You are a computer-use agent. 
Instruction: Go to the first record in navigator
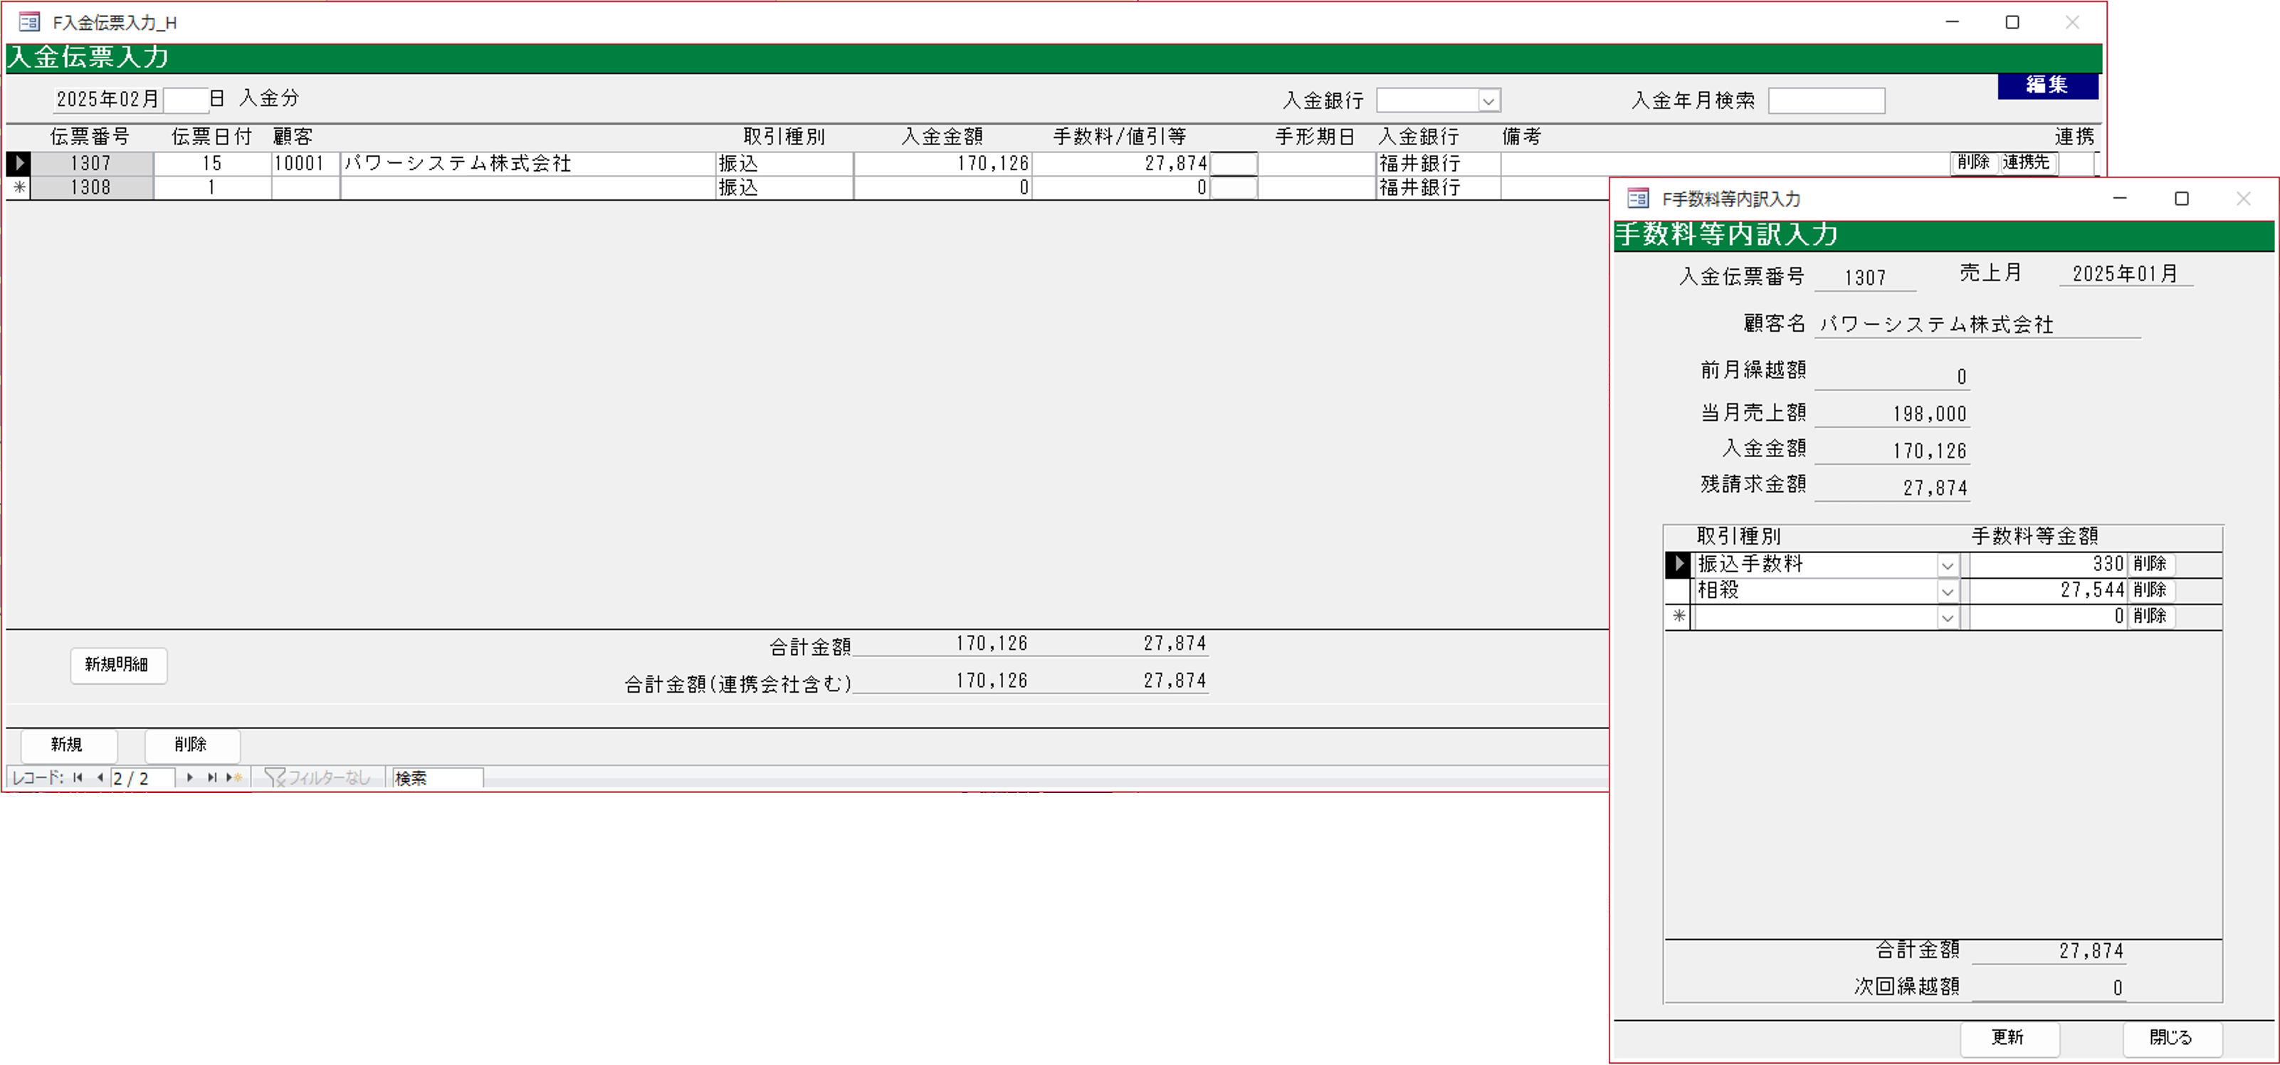click(x=78, y=778)
